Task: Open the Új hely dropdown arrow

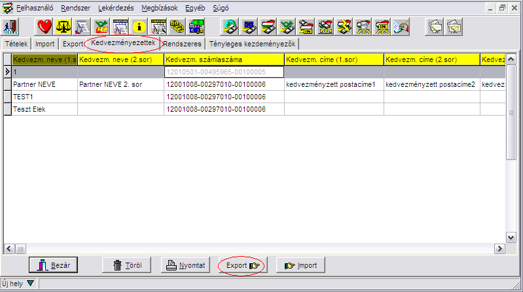Action: click(30, 284)
